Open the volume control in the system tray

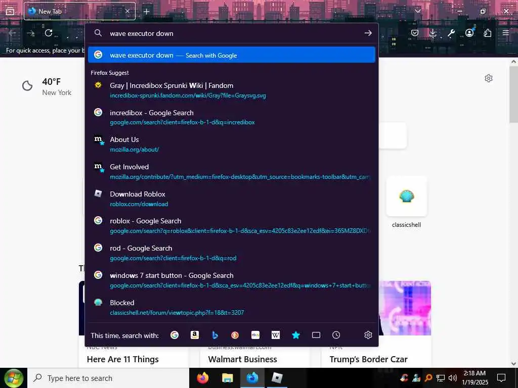453,378
